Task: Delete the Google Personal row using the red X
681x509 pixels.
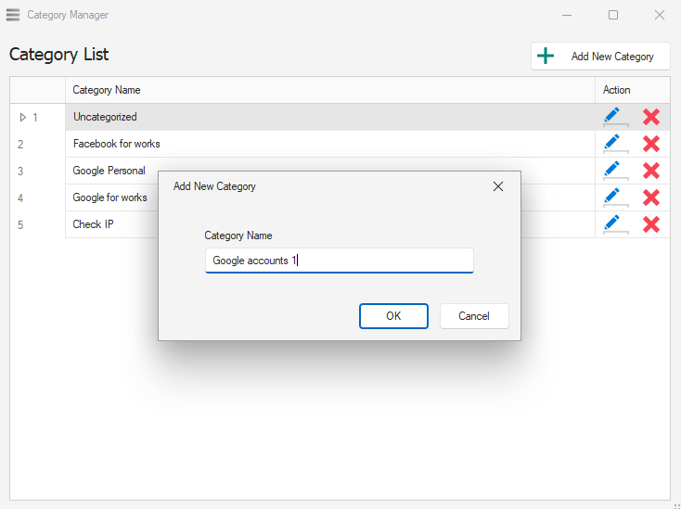Action: point(651,171)
